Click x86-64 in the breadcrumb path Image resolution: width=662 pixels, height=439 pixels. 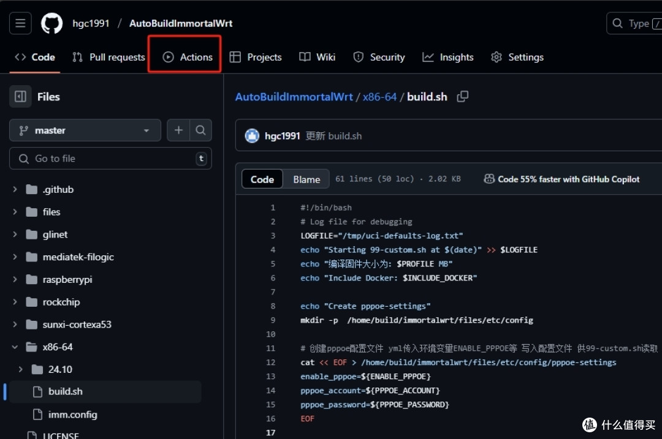coord(379,97)
